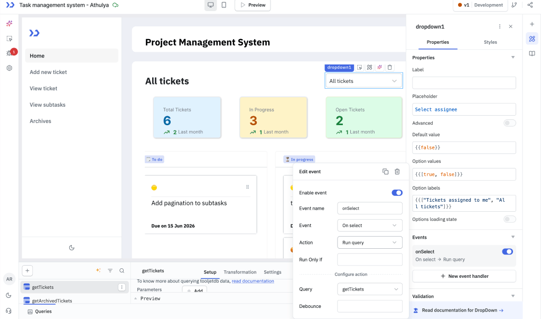Open the inspector icon in left sidebar

[x=10, y=39]
